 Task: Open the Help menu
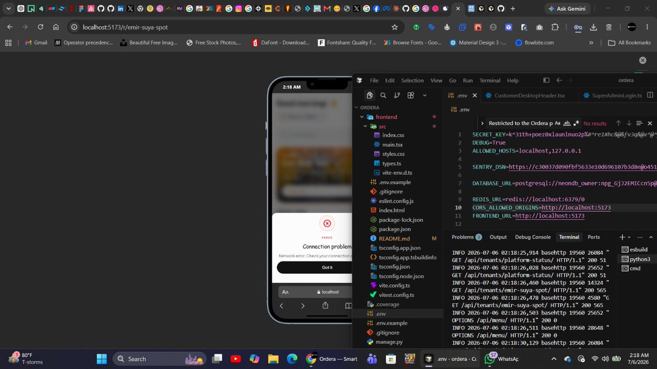point(512,80)
